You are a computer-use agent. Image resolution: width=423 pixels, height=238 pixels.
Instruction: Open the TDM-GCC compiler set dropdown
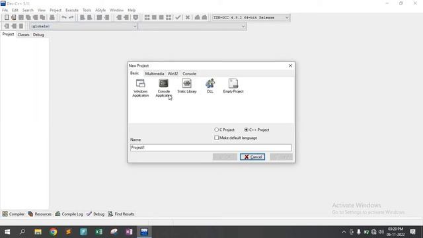251,18
